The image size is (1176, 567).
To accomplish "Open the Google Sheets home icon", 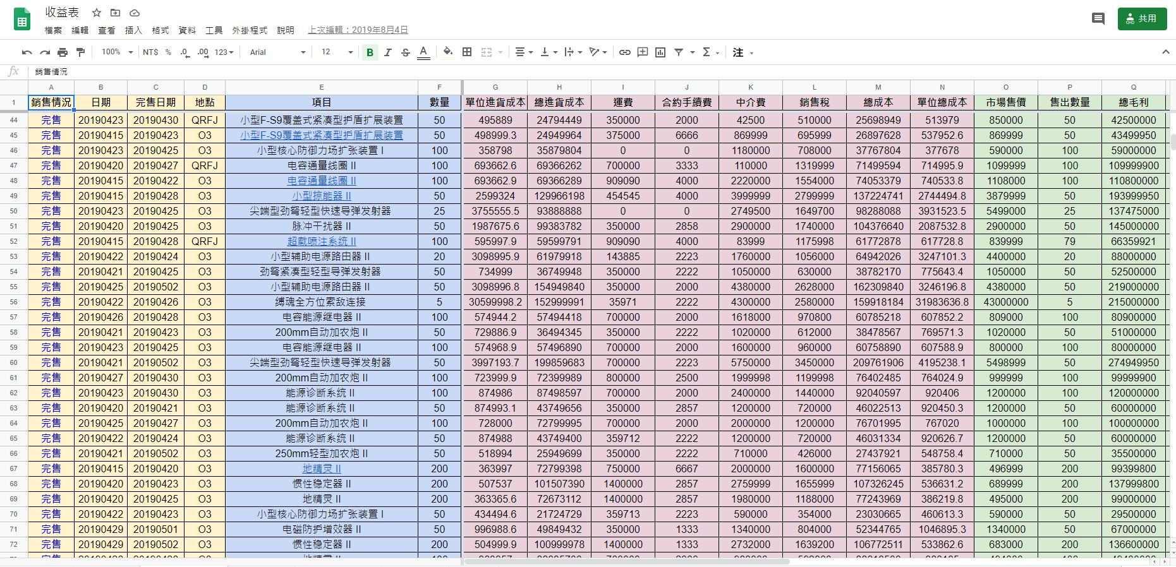I will [21, 19].
